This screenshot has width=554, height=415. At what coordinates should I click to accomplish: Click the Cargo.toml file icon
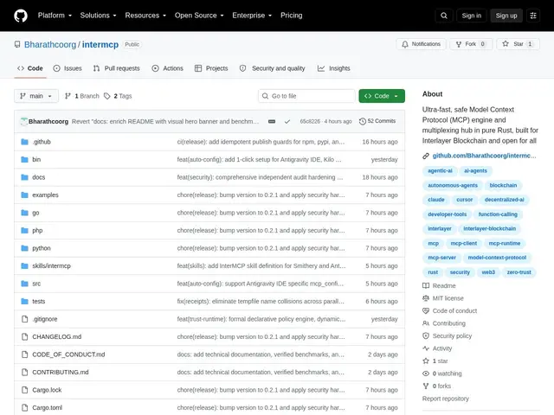(x=24, y=407)
